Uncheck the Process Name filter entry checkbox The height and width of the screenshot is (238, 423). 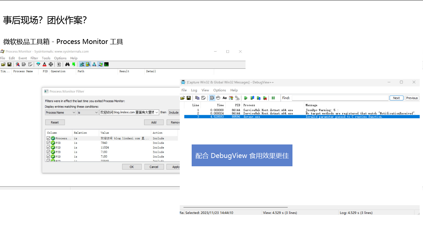[x=49, y=138]
